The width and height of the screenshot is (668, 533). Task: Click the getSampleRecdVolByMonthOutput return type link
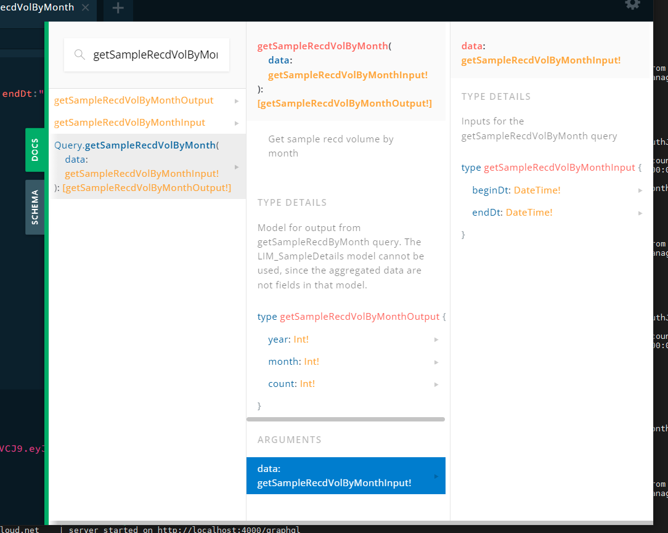pos(344,104)
